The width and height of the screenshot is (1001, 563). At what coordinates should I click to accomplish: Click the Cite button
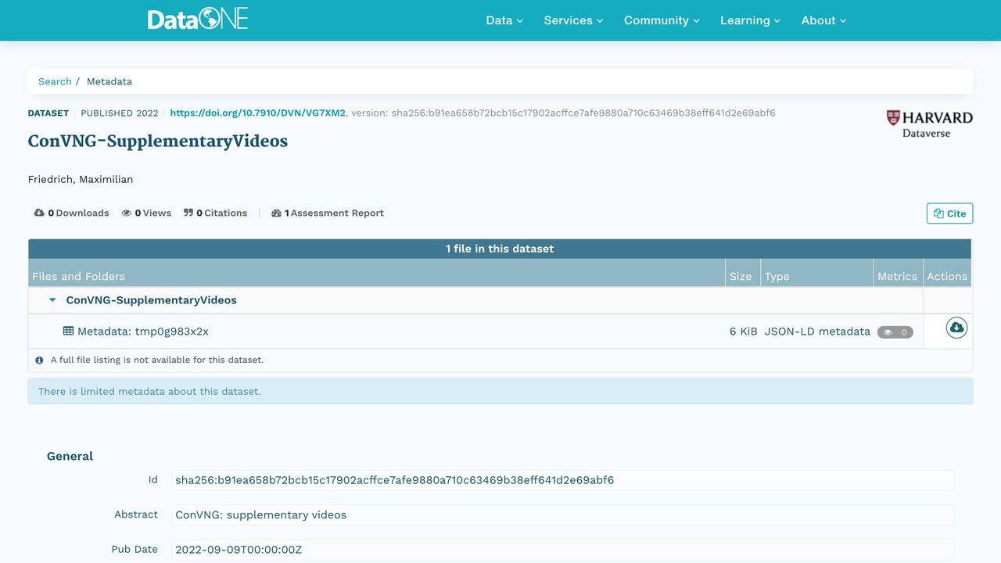949,213
